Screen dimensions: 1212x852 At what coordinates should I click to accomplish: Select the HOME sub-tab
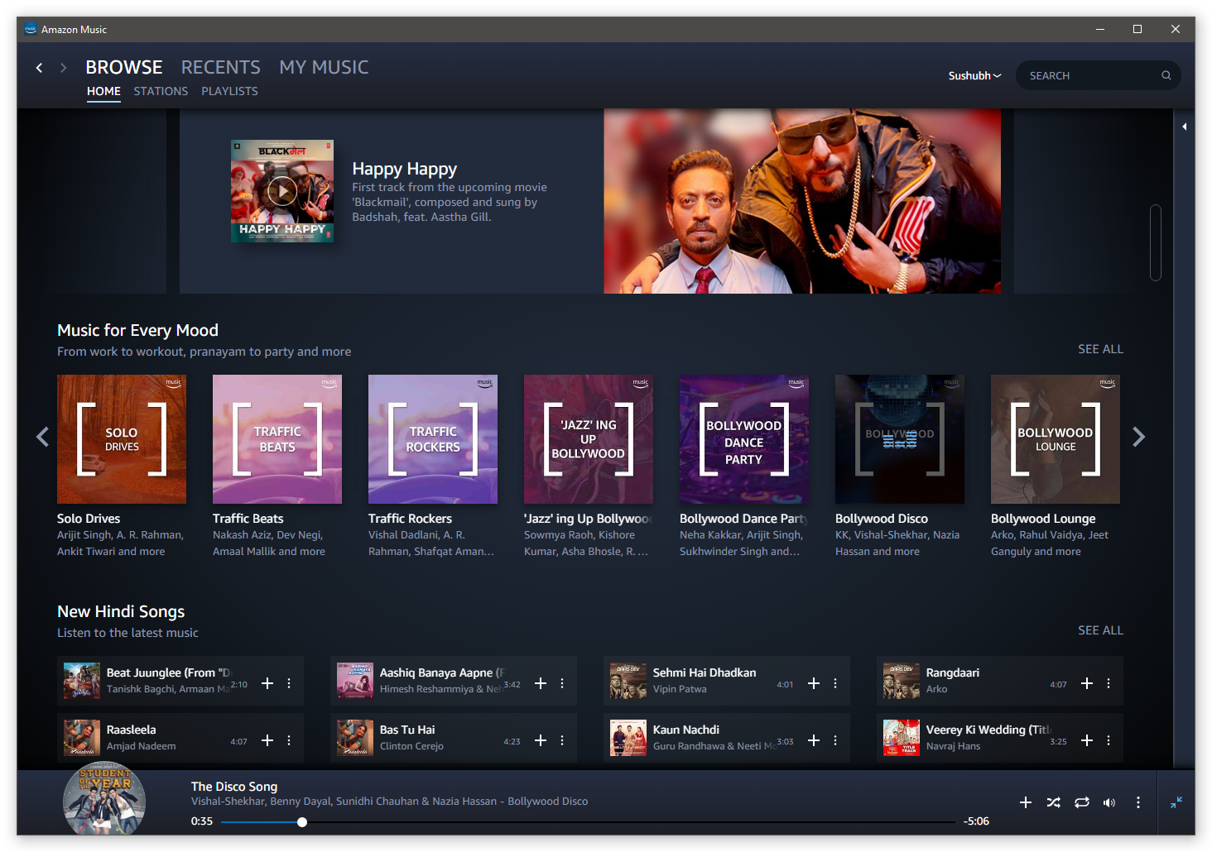[x=103, y=91]
